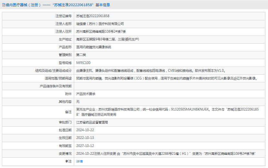Select model value MFEC100

click(x=84, y=63)
